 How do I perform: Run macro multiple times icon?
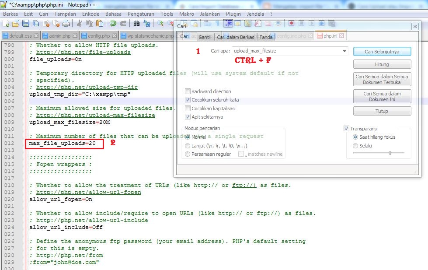tap(321, 24)
